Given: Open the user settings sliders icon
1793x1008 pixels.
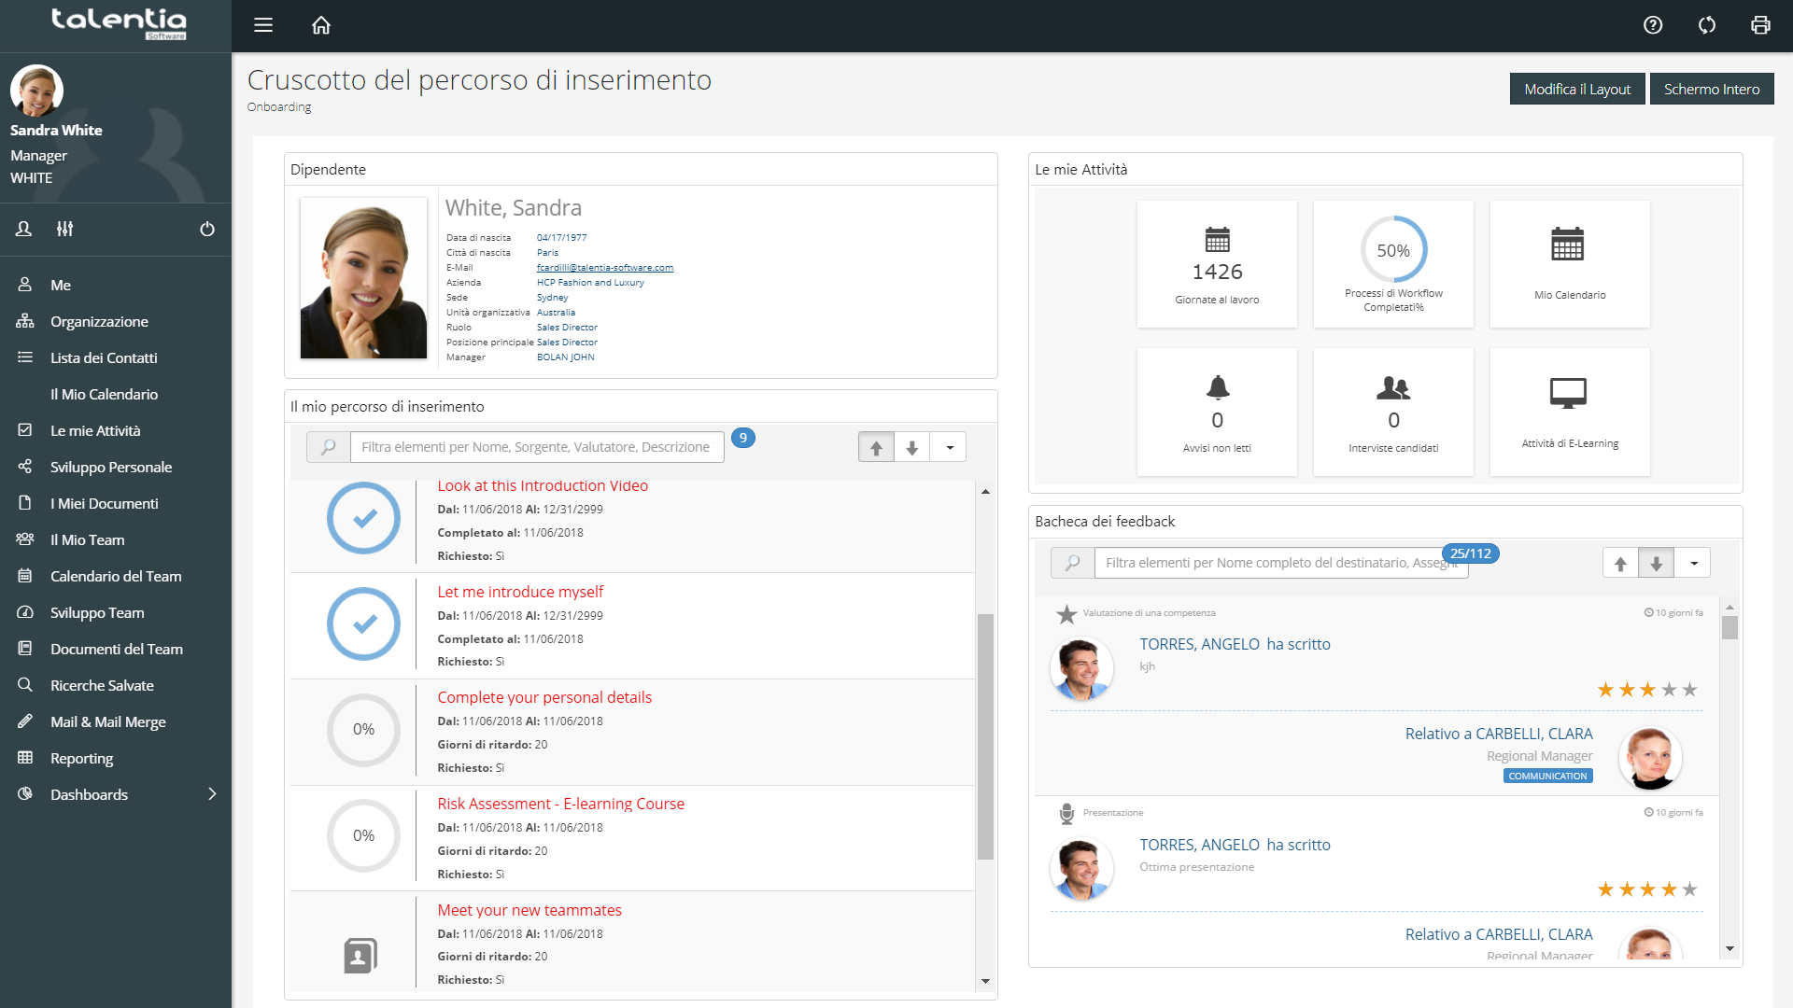Looking at the screenshot, I should (64, 229).
